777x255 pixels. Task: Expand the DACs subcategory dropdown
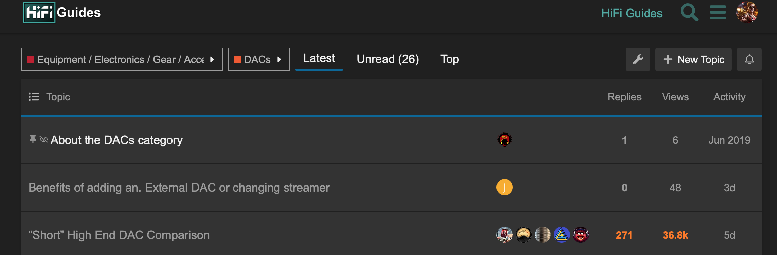259,59
